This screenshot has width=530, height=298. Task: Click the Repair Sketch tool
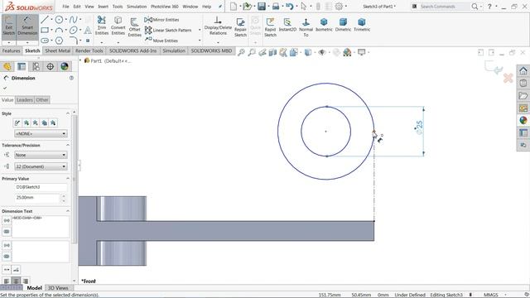coord(240,27)
